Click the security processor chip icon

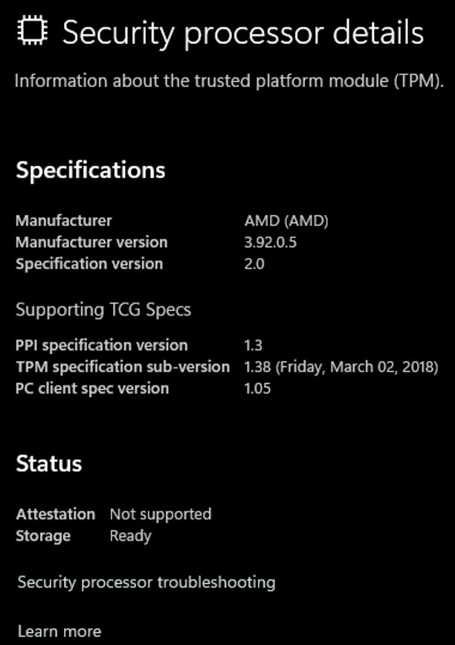33,32
